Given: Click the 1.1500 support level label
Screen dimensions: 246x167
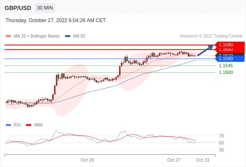Looking at the screenshot, I should 226,72.
